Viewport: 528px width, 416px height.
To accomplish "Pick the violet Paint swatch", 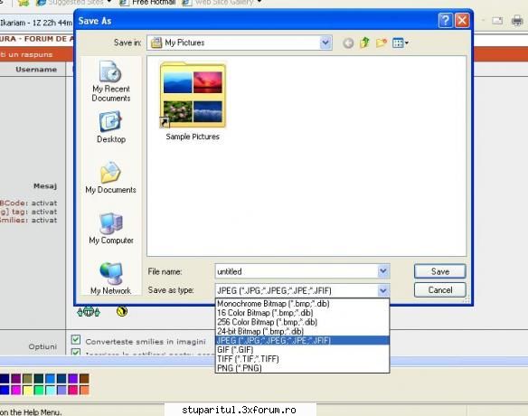I will coord(72,378).
